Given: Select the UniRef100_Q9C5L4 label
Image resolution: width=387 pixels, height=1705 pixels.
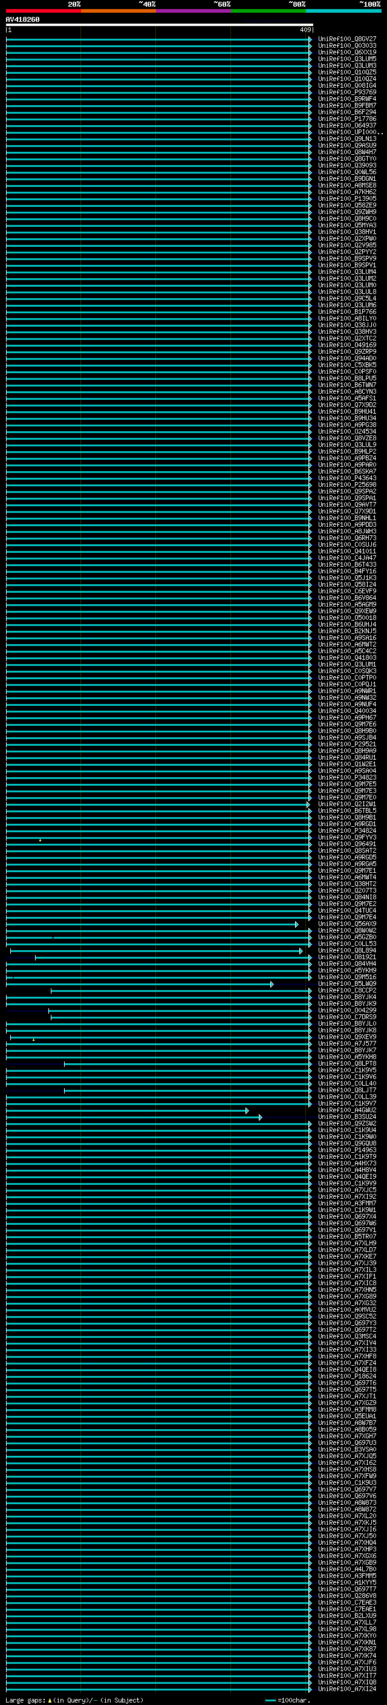Looking at the screenshot, I should click(x=347, y=299).
